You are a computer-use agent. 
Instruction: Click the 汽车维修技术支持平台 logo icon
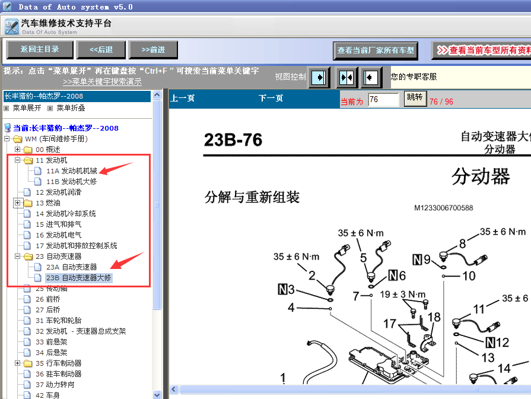[11, 27]
